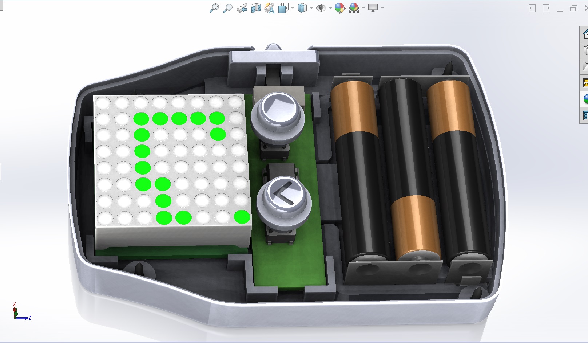
Task: Click the View Orientation cube icon
Action: pyautogui.click(x=283, y=8)
